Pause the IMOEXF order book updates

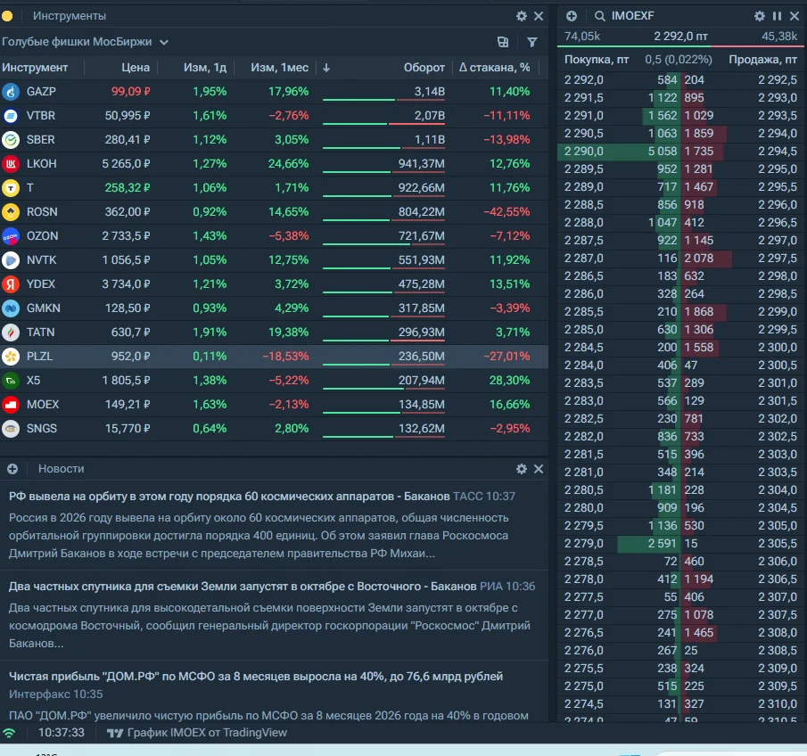pos(778,16)
